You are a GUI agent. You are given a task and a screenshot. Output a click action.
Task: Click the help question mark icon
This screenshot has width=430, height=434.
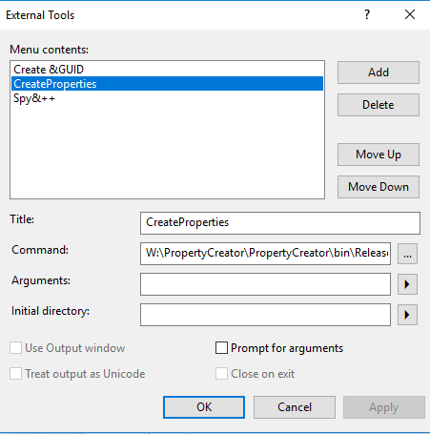coord(367,14)
